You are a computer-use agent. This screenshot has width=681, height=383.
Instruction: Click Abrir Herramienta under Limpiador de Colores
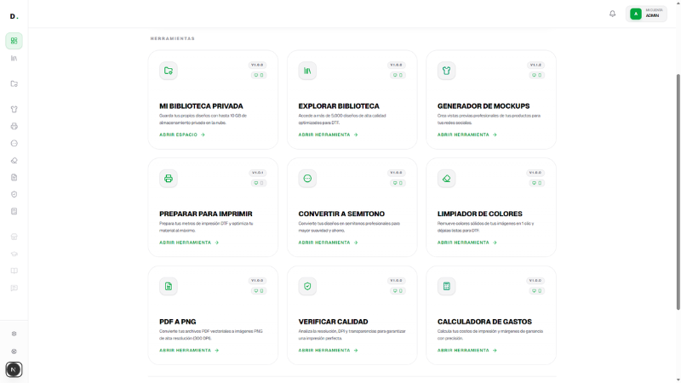pyautogui.click(x=466, y=243)
